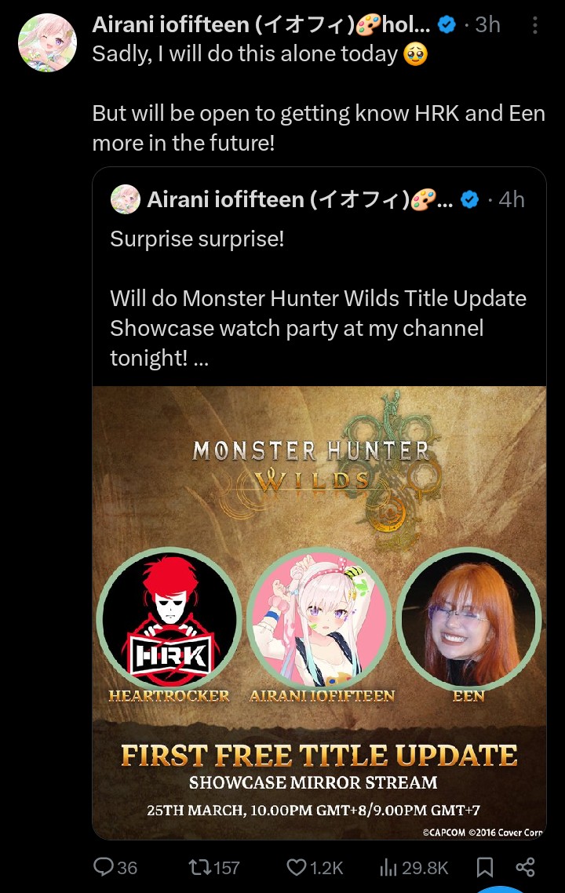565x893 pixels.
Task: Open the quoted post text 'Surprise surprise!'
Action: (x=197, y=239)
